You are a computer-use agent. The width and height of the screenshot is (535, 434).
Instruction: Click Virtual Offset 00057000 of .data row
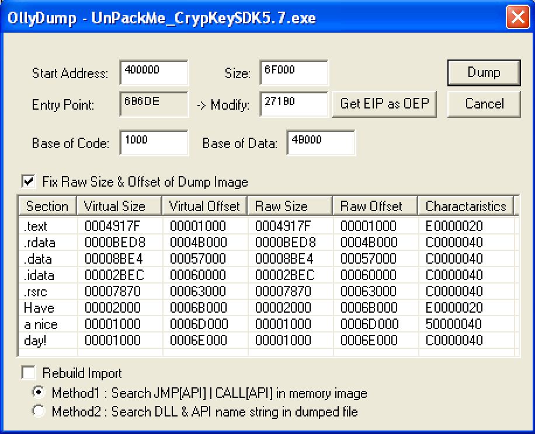tap(198, 258)
